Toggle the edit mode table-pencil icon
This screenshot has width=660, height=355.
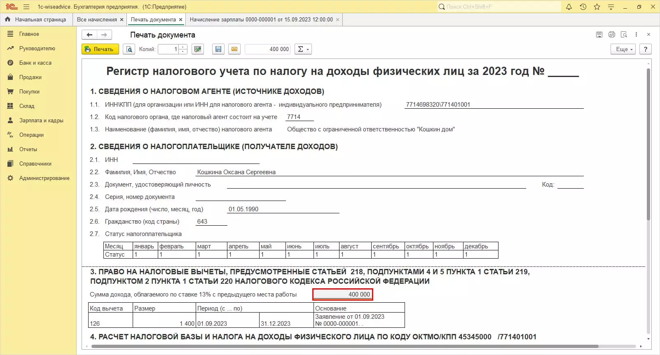pos(198,49)
